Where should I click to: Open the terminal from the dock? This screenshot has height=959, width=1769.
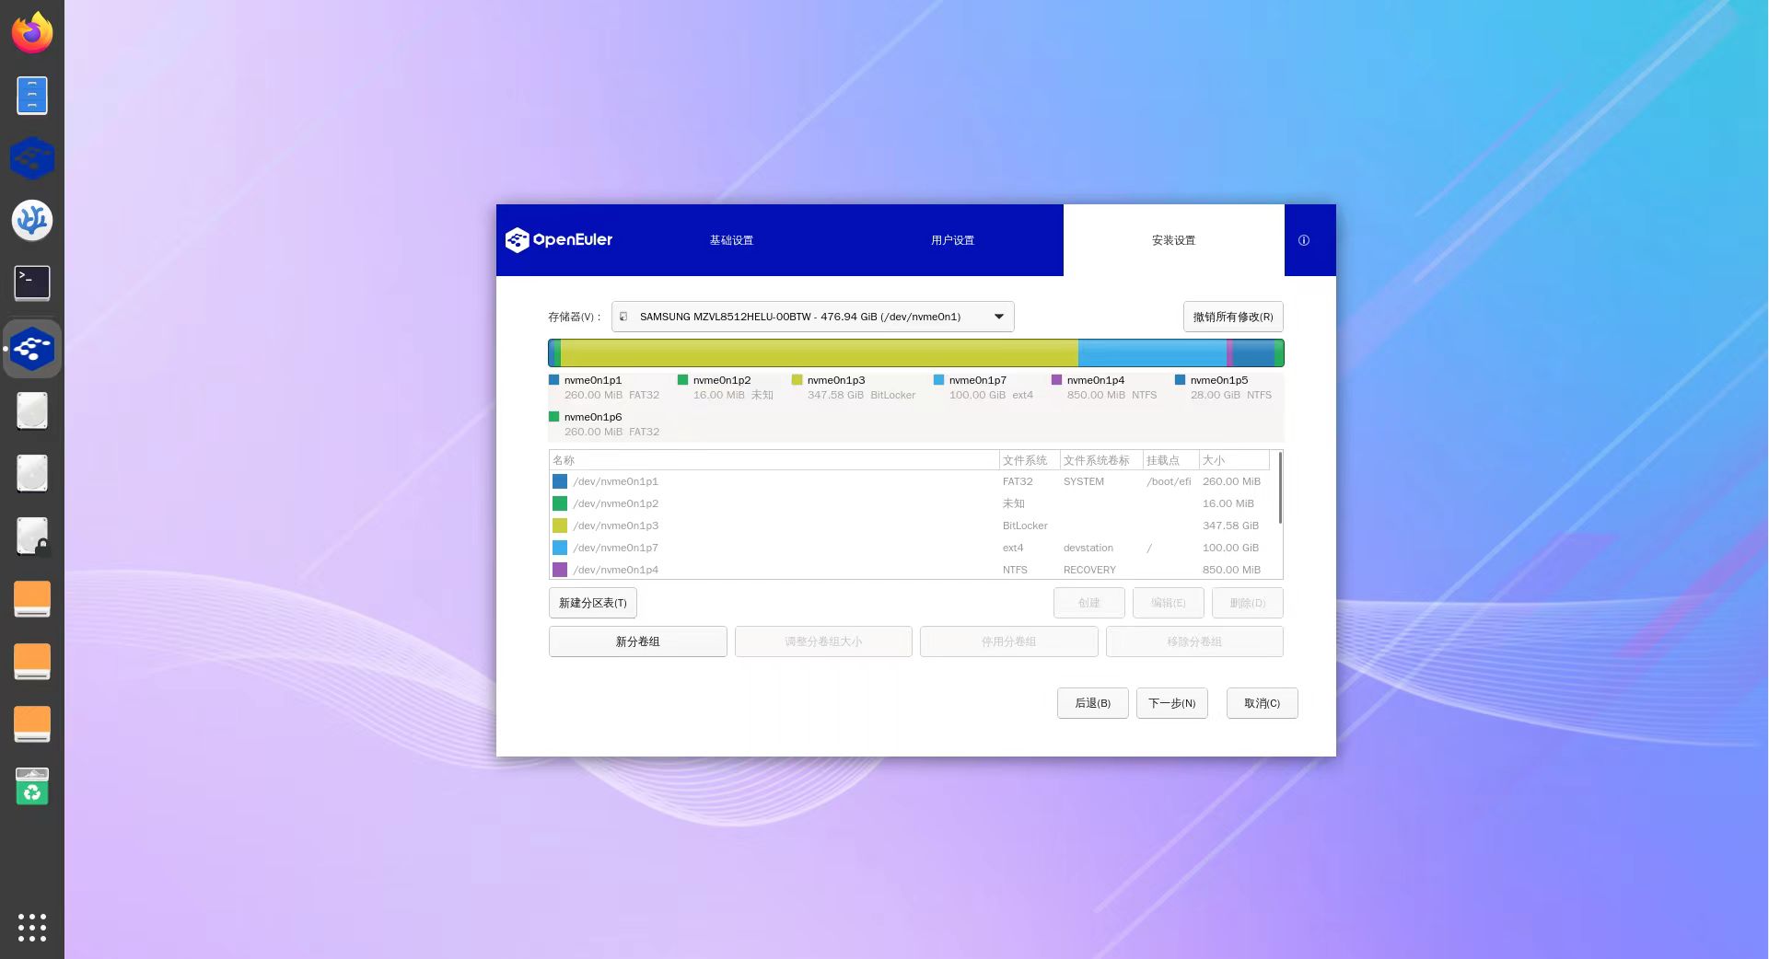[x=32, y=283]
